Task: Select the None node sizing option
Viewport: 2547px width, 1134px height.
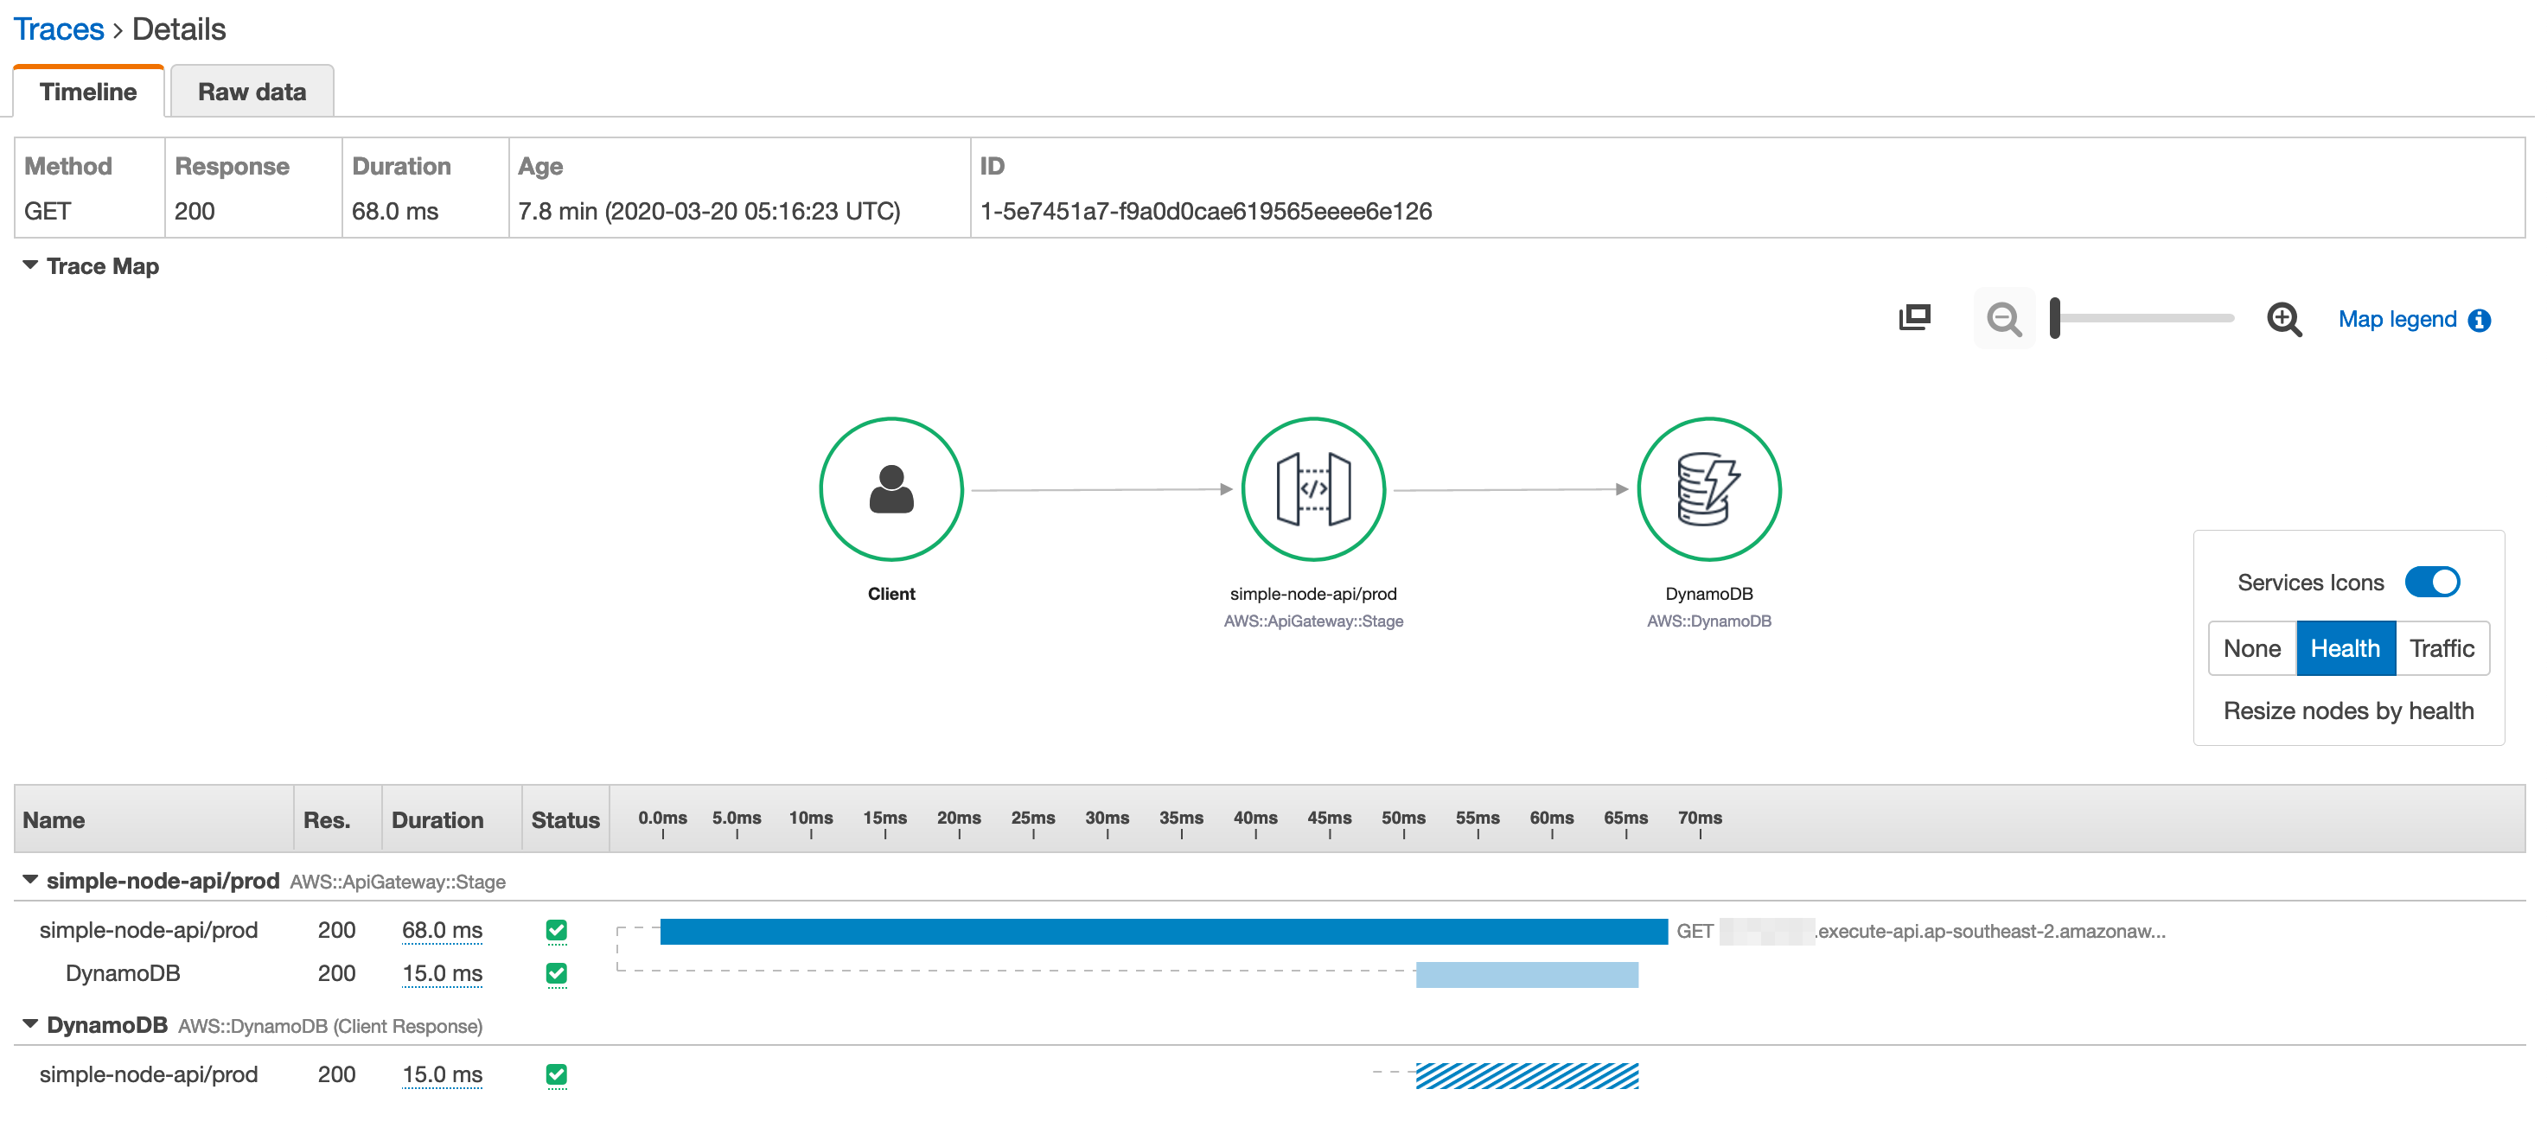Action: pos(2251,648)
